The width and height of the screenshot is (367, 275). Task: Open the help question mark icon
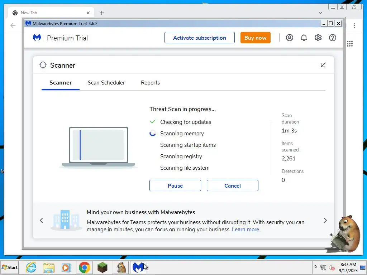pos(332,38)
